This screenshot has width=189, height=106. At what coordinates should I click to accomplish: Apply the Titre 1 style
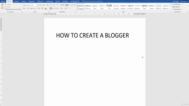tap(95, 7)
